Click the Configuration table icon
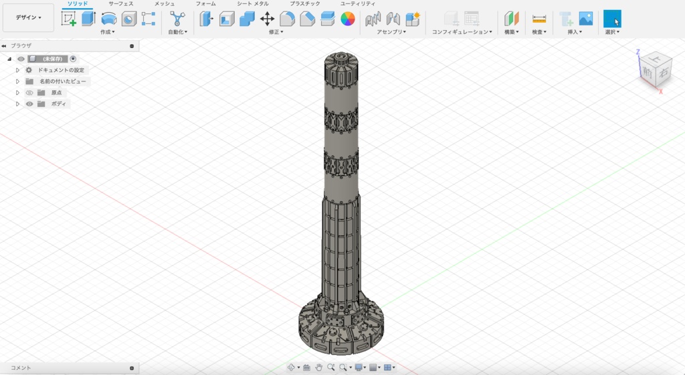The height and width of the screenshot is (375, 685). click(472, 19)
